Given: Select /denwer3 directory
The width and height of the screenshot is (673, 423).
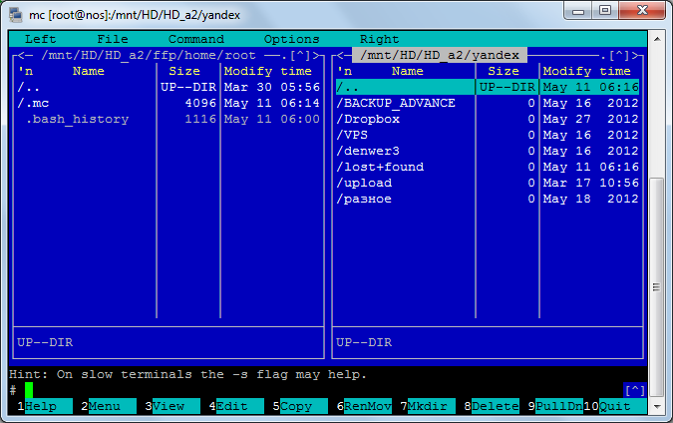Looking at the screenshot, I should coord(406,151).
